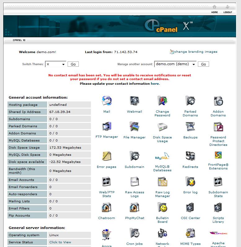Image resolution: width=241 pixels, height=247 pixels.
Task: Open the Mail icon
Action: click(107, 101)
